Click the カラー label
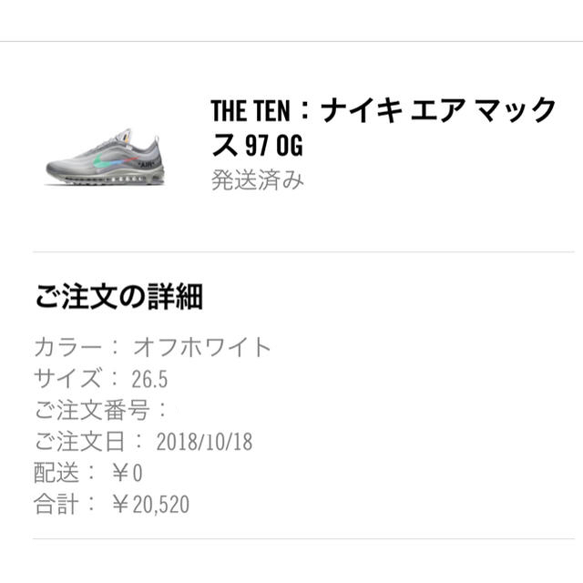 click(x=67, y=347)
